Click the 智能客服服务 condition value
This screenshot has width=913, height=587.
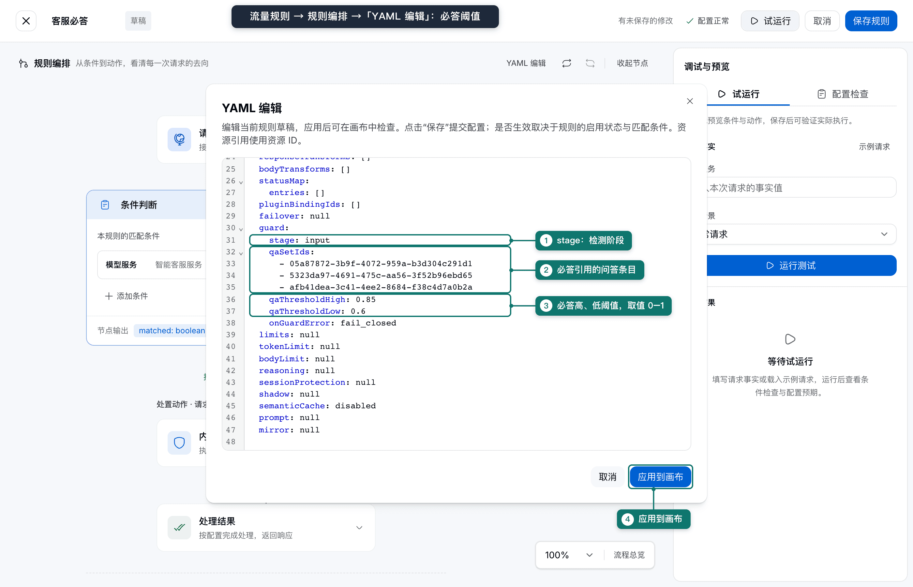179,264
